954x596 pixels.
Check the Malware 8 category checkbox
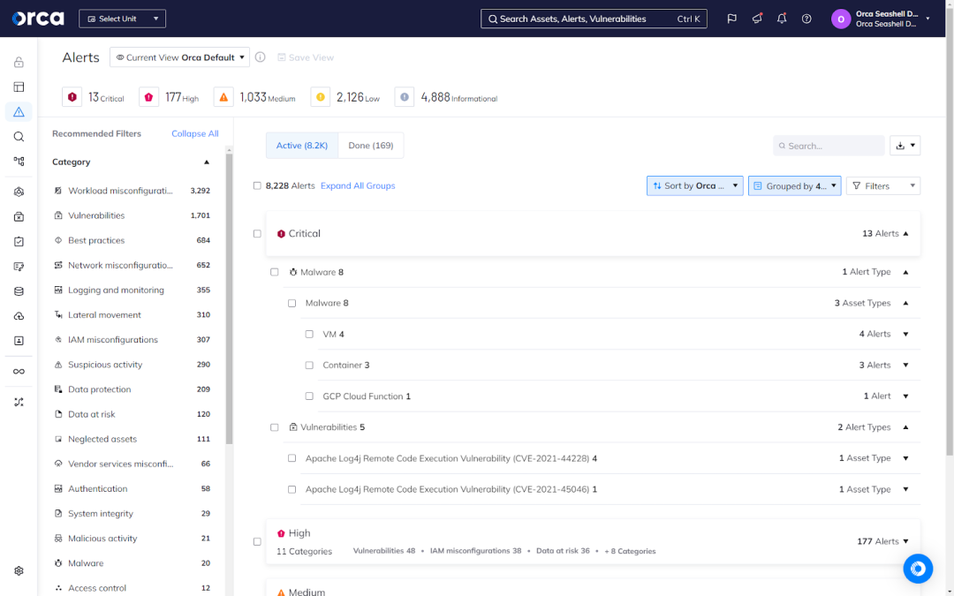point(275,272)
